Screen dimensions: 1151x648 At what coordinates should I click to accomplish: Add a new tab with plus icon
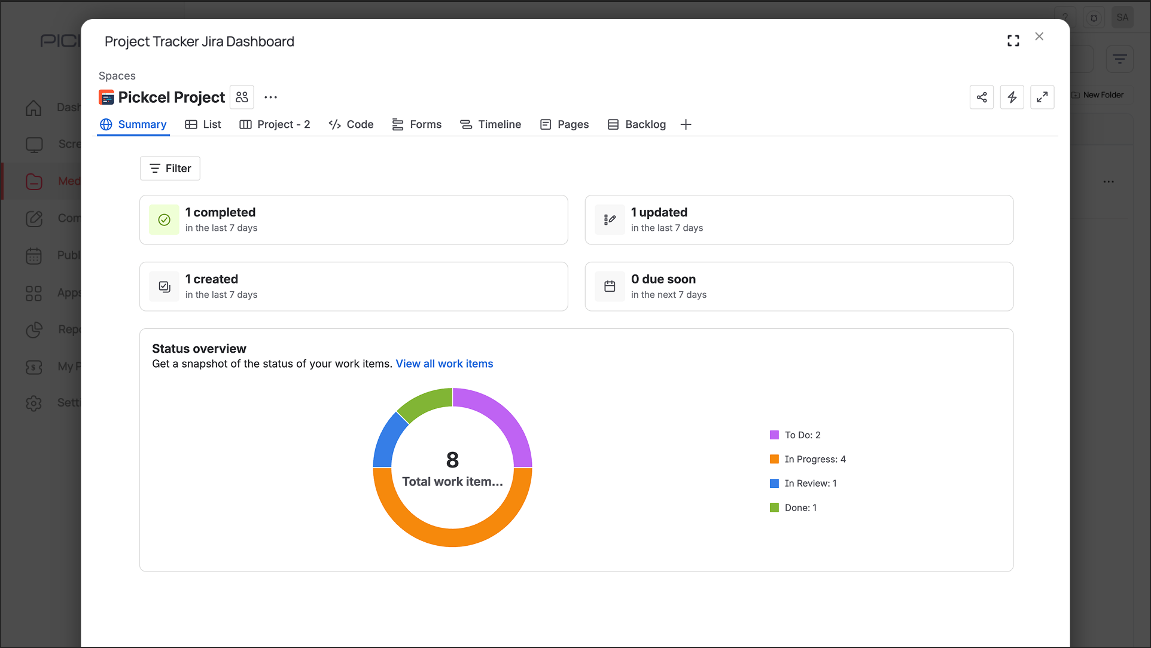[x=686, y=124]
